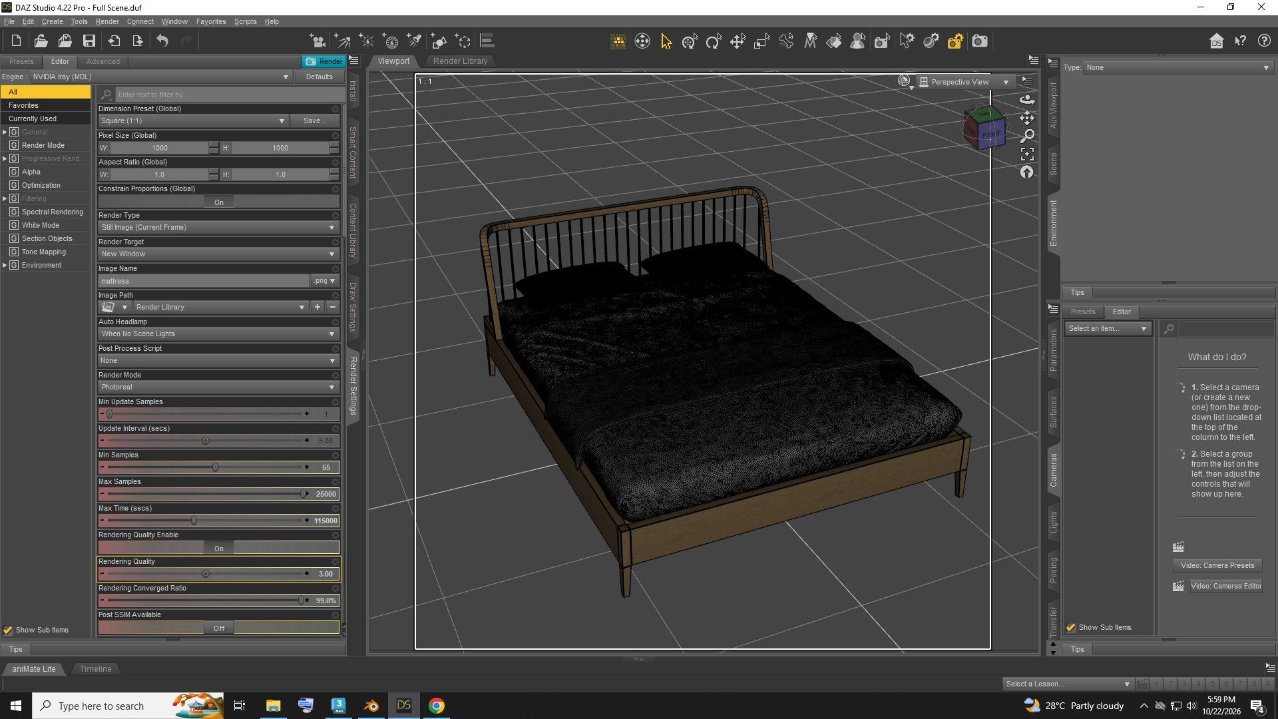The height and width of the screenshot is (719, 1278).
Task: Click the Defaults button
Action: click(x=319, y=77)
